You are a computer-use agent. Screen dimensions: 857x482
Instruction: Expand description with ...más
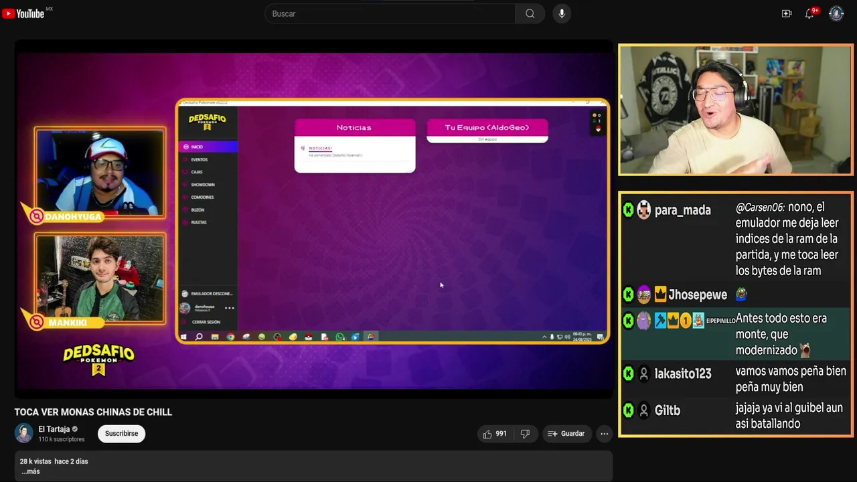click(x=30, y=471)
